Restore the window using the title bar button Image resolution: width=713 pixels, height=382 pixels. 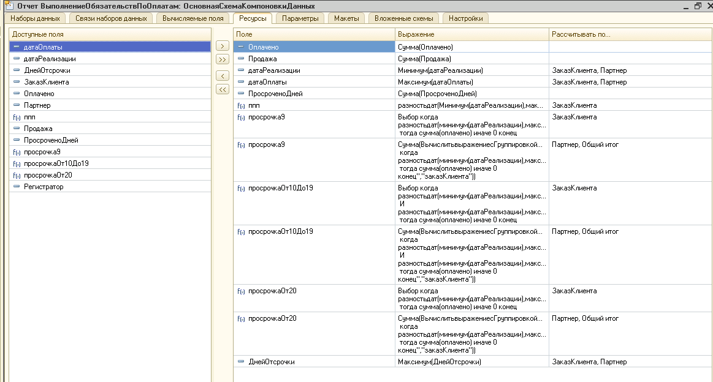[698, 6]
